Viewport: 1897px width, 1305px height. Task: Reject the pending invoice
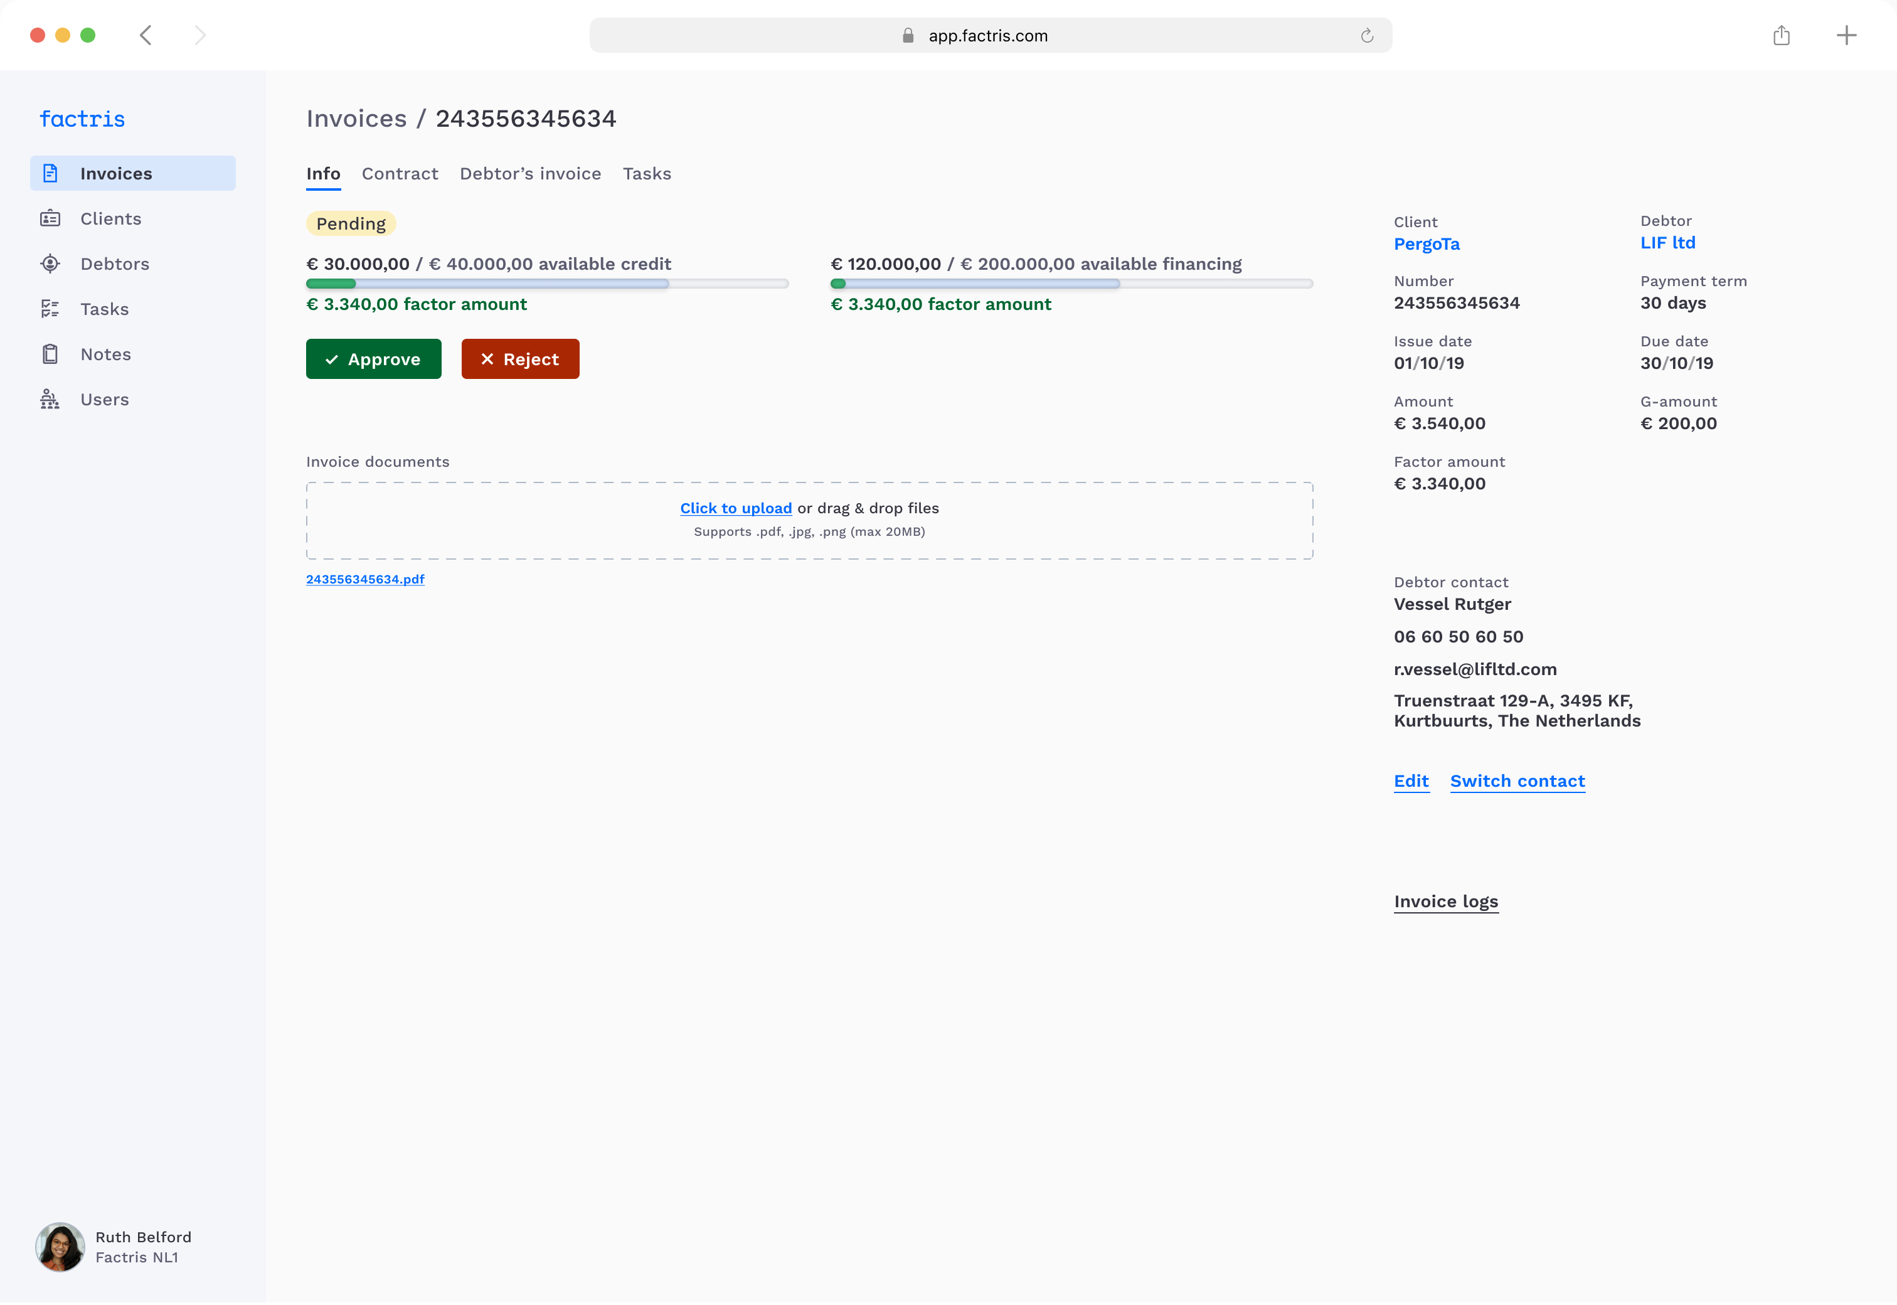click(x=520, y=359)
